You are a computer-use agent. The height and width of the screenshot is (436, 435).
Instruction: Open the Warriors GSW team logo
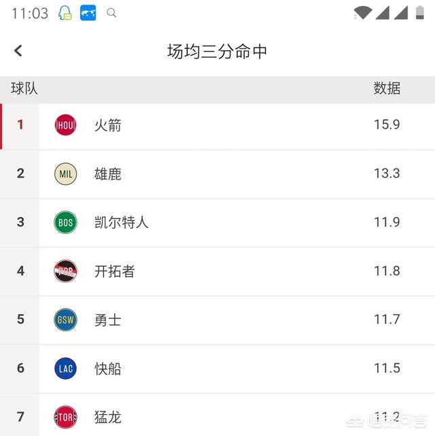(x=65, y=320)
